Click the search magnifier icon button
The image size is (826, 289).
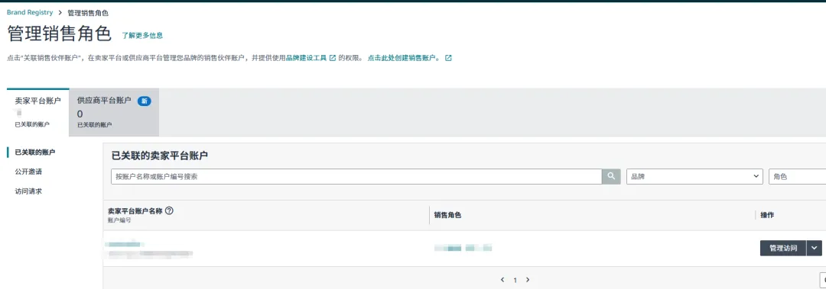[x=610, y=177]
